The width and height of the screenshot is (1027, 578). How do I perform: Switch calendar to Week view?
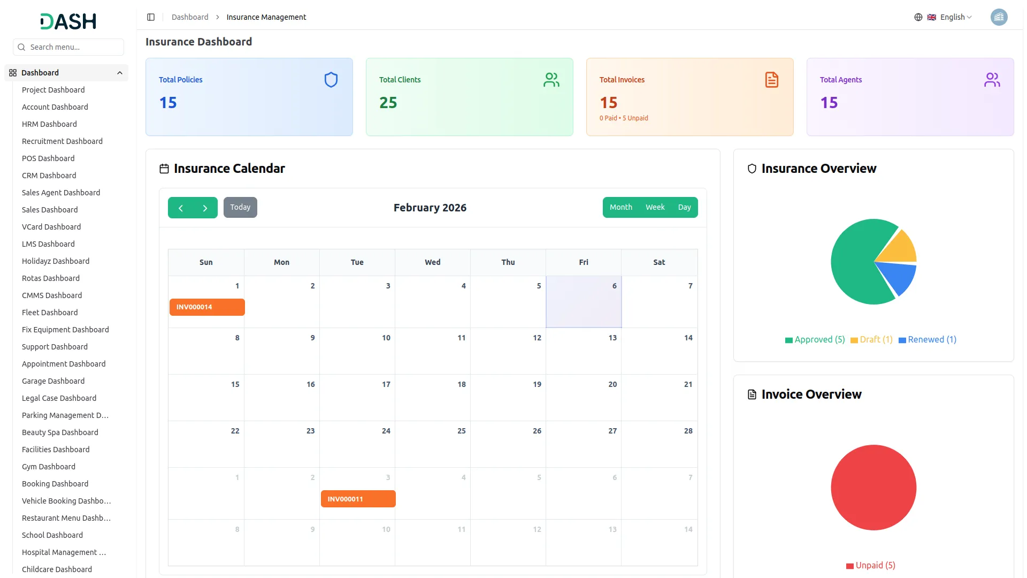click(x=655, y=207)
